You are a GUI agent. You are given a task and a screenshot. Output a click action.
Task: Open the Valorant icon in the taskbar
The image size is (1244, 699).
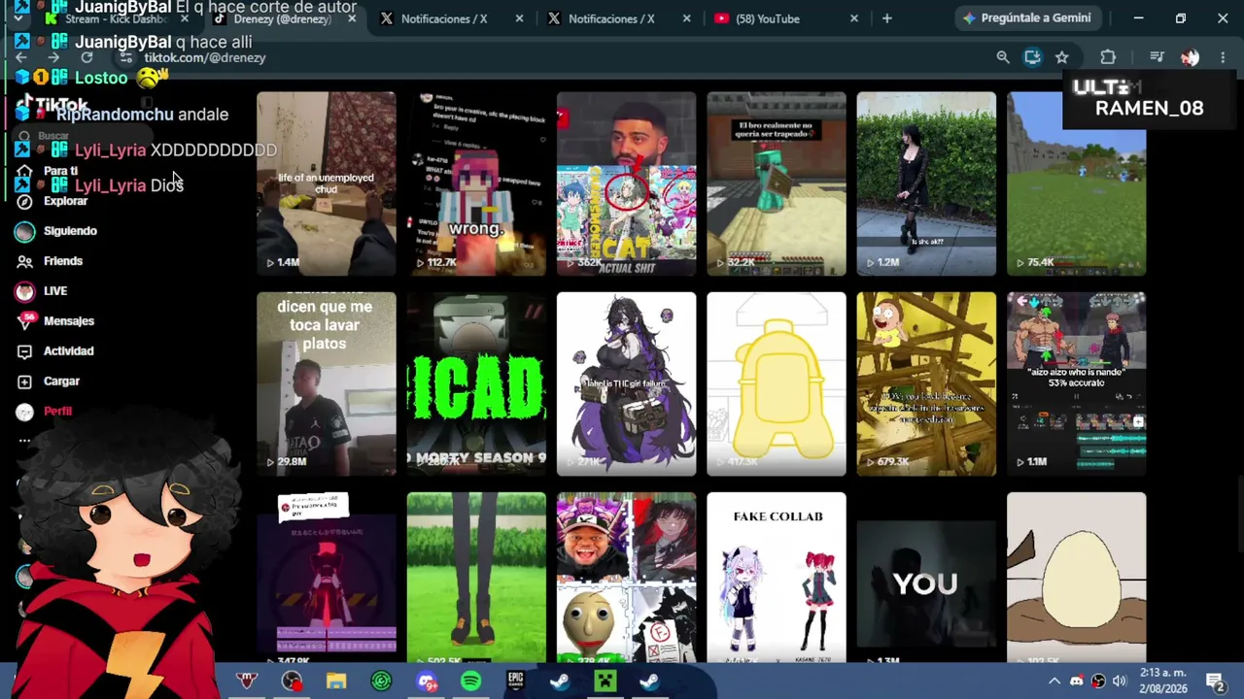[x=247, y=682]
